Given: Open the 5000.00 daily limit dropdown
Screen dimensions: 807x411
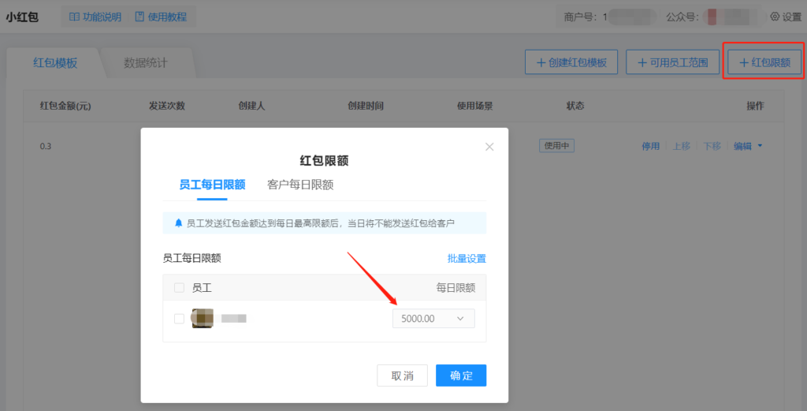Looking at the screenshot, I should (433, 319).
